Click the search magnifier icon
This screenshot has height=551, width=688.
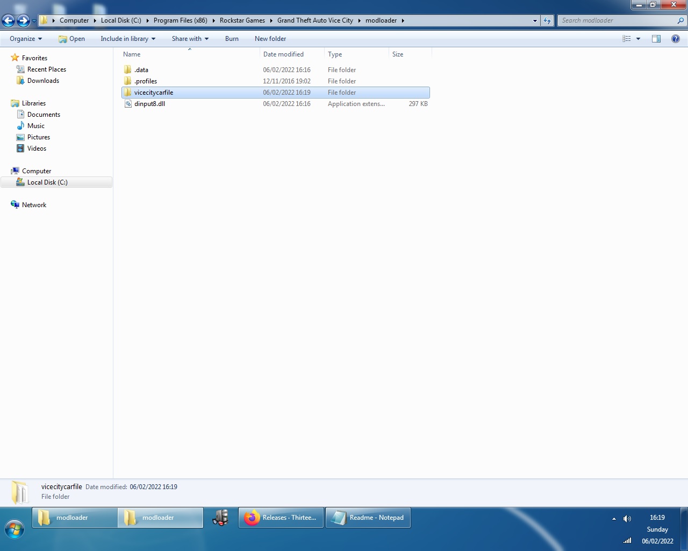pyautogui.click(x=681, y=20)
